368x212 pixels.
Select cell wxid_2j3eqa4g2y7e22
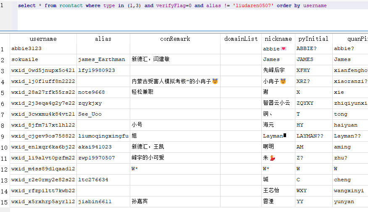coord(43,103)
